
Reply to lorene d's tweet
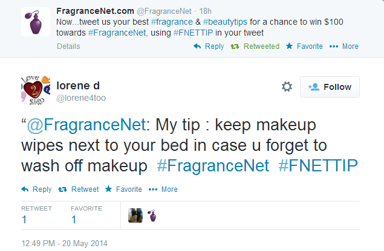(x=36, y=189)
